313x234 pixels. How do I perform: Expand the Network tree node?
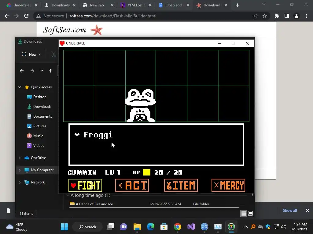pyautogui.click(x=20, y=182)
